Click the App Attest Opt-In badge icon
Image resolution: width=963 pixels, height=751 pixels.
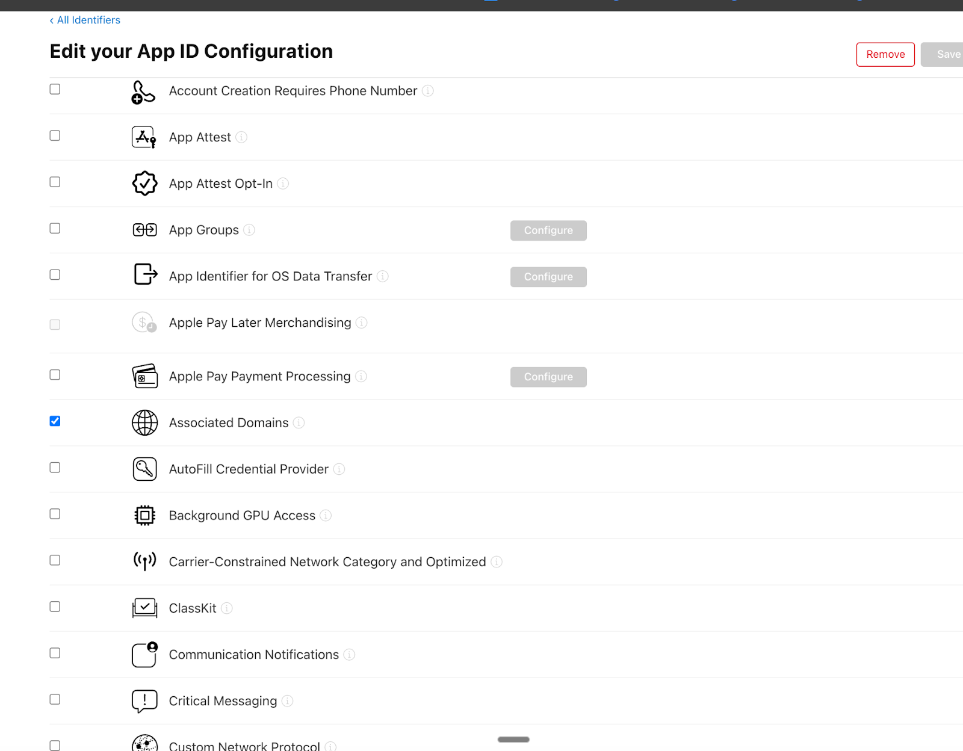click(x=144, y=184)
